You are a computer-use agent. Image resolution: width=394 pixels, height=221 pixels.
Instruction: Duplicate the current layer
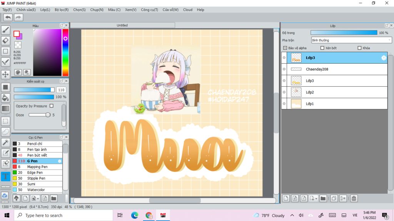coord(334,198)
